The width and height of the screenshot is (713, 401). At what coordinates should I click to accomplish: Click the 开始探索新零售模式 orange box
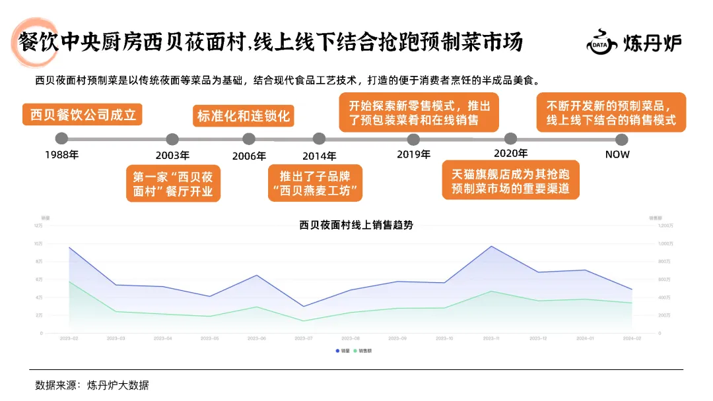click(419, 113)
